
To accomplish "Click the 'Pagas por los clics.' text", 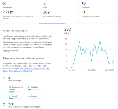I will (x=11, y=51).
